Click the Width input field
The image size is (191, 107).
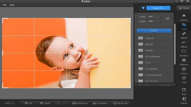pyautogui.click(x=154, y=17)
